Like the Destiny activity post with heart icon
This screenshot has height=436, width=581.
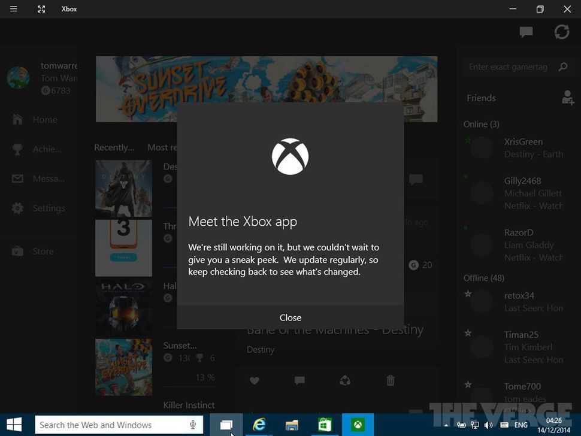tap(254, 381)
